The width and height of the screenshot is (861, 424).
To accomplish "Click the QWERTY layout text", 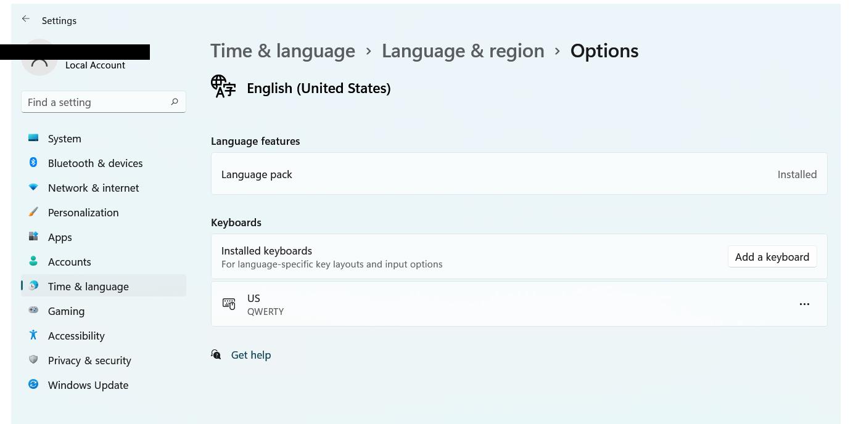I will click(x=266, y=312).
